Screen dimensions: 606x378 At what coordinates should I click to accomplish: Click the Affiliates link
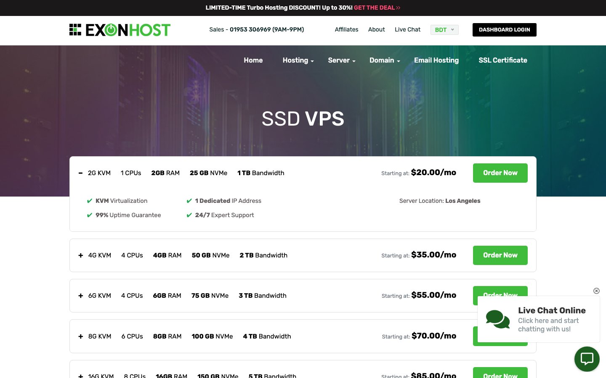point(346,29)
